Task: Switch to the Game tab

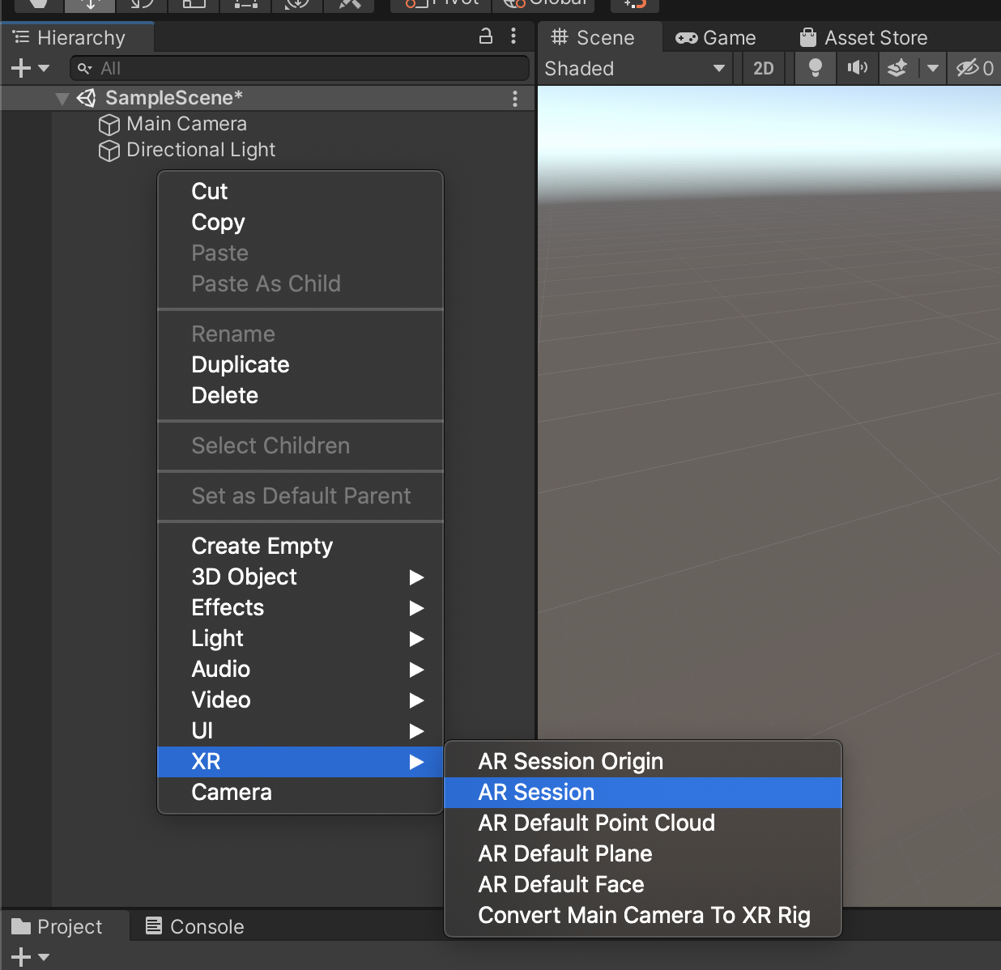Action: (716, 37)
